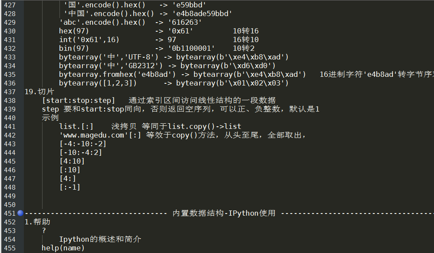Click the blue bookmark marker on line 451
The height and width of the screenshot is (253, 434).
[x=20, y=213]
